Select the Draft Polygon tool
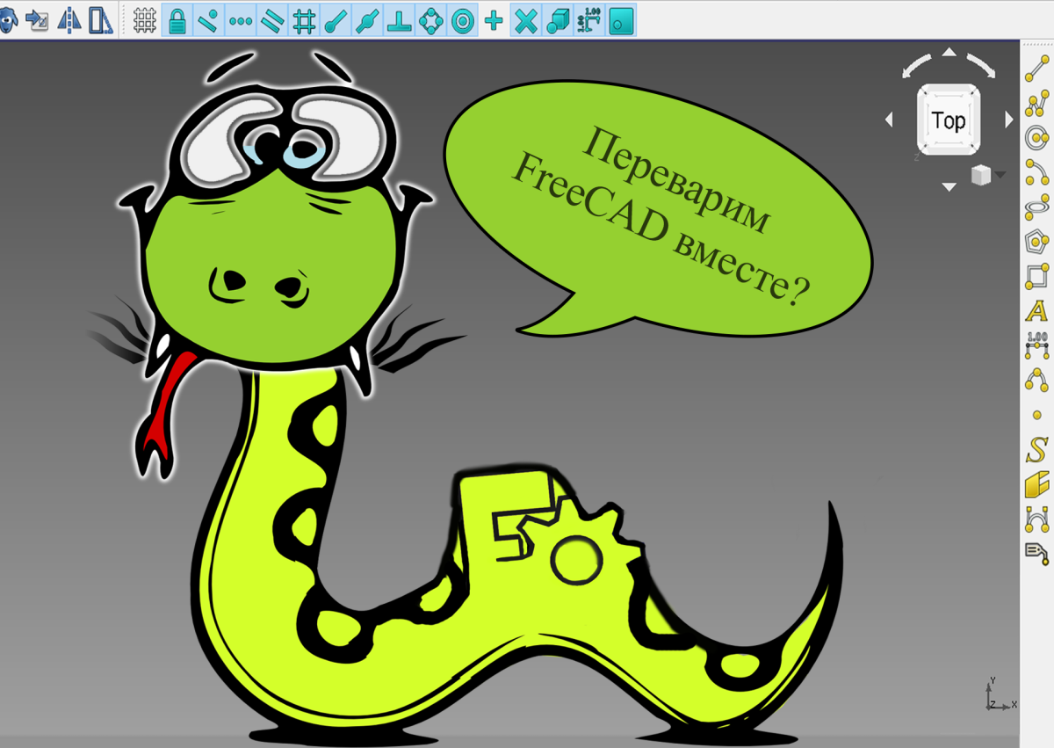Image resolution: width=1054 pixels, height=748 pixels. [1037, 241]
